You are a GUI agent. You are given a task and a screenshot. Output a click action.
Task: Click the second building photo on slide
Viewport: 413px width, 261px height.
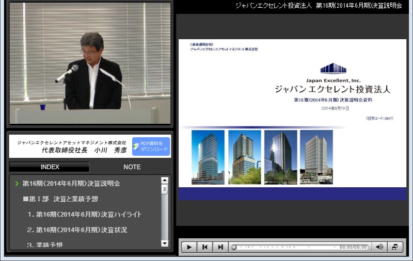(244, 157)
